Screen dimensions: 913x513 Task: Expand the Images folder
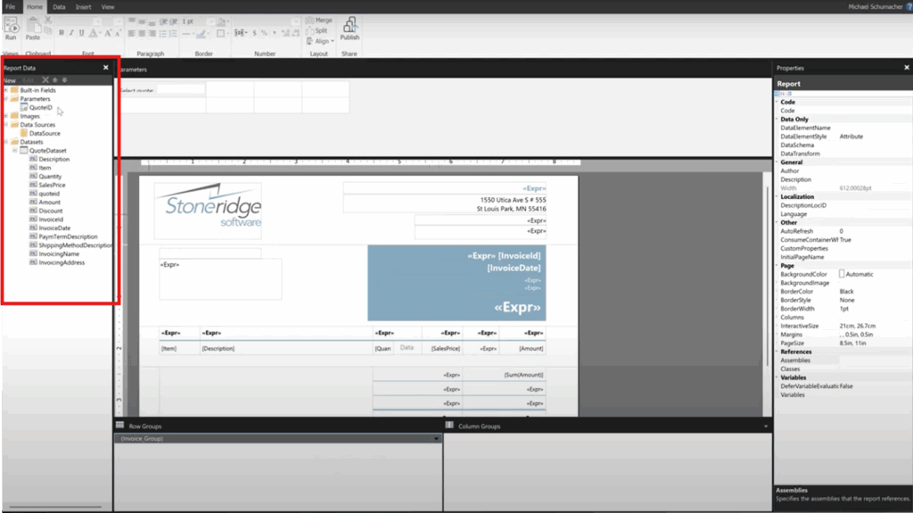6,116
